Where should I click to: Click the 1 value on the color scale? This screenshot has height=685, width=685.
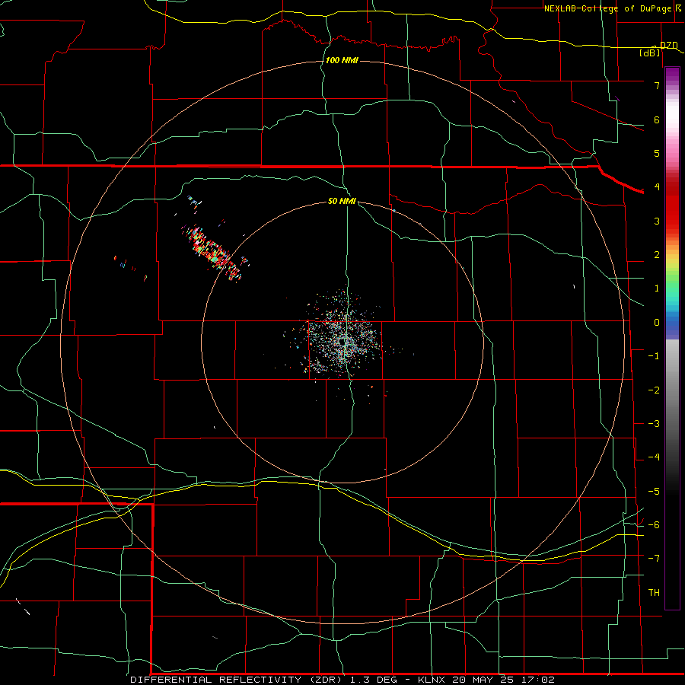(657, 288)
